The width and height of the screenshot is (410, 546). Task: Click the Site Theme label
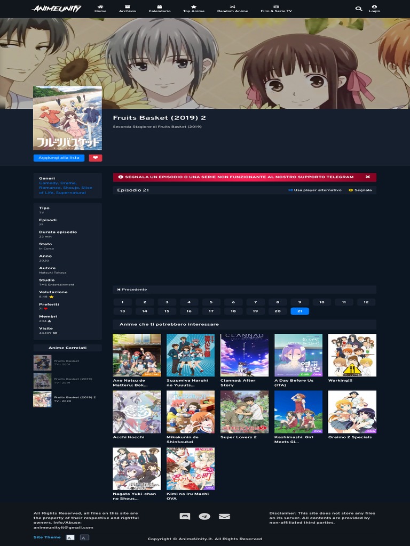[x=47, y=537]
